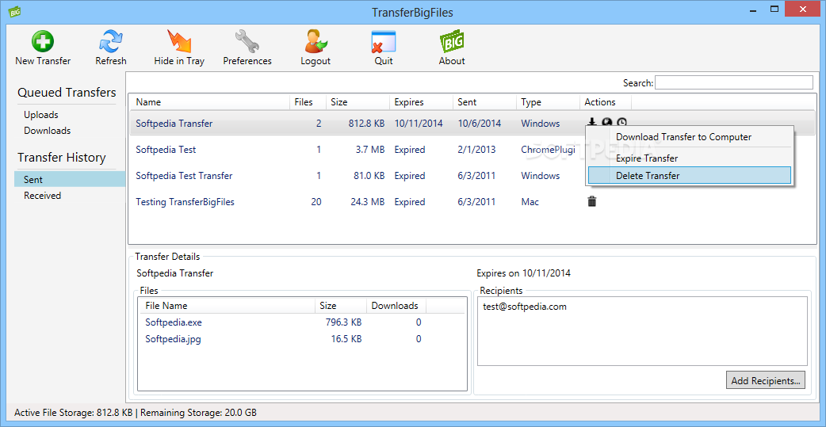Screen dimensions: 826x427
Task: Click inside the Search input field
Action: [x=734, y=82]
